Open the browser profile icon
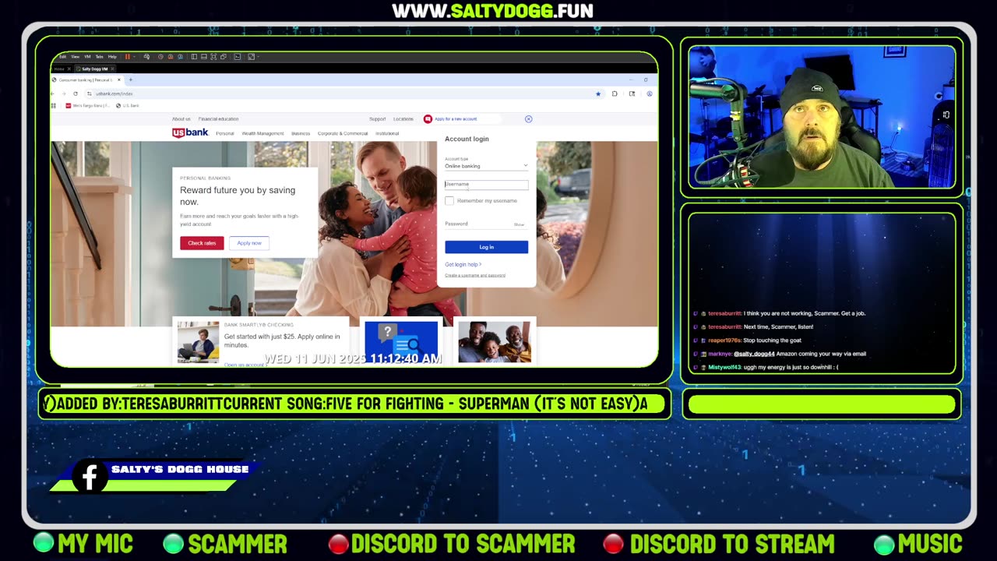The width and height of the screenshot is (997, 561). pos(649,93)
